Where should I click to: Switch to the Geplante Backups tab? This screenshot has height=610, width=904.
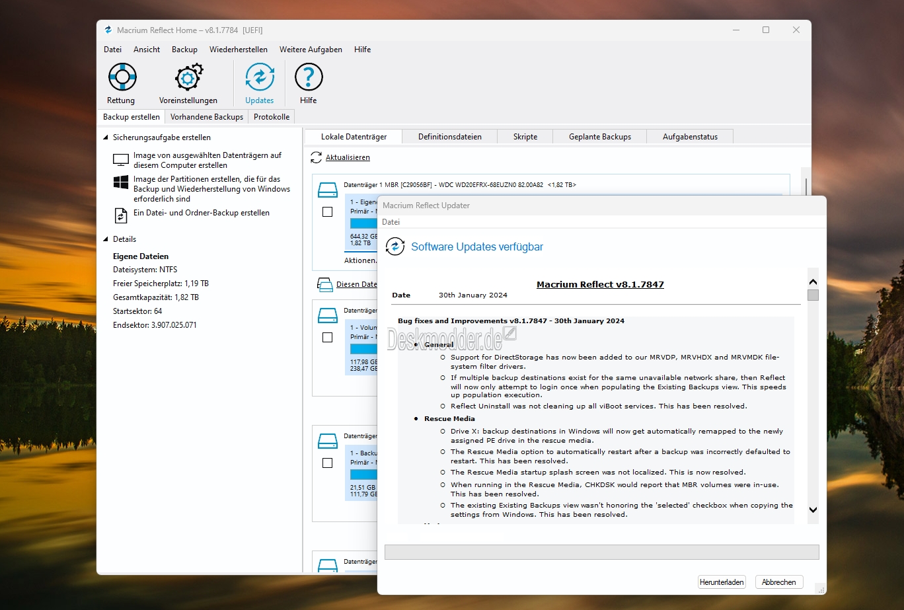pos(600,137)
